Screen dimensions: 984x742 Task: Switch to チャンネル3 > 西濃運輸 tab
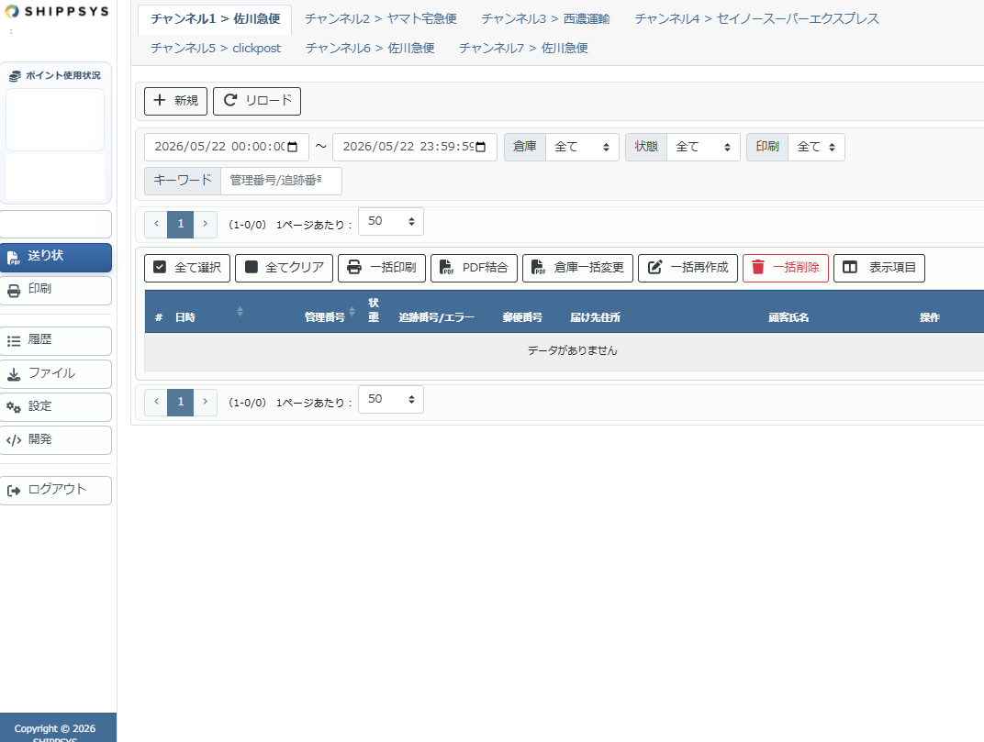(x=545, y=19)
